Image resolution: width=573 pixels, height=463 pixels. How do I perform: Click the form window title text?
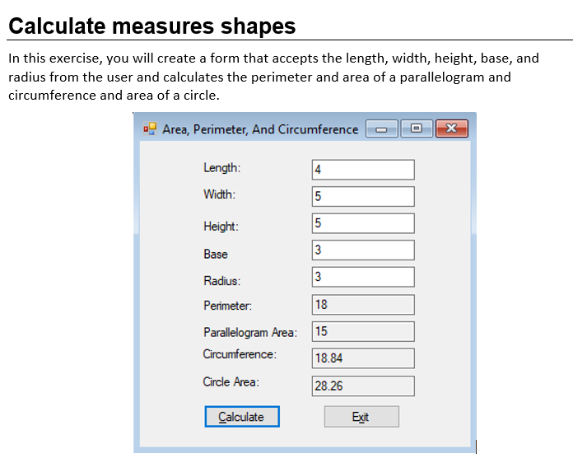260,129
